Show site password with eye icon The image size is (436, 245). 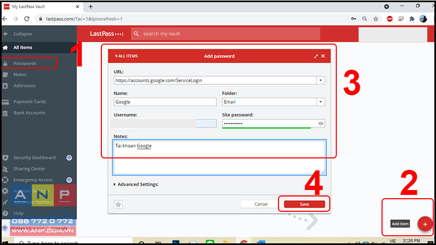(x=321, y=124)
